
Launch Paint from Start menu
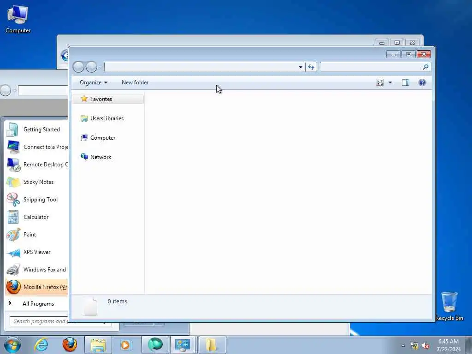pyautogui.click(x=37, y=235)
